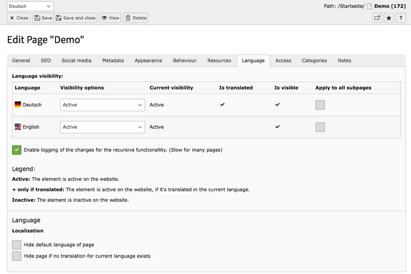Click the German flag icon beside Deutsch

[17, 104]
